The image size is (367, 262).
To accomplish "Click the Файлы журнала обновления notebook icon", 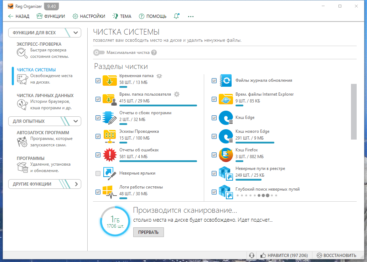I will click(x=226, y=80).
